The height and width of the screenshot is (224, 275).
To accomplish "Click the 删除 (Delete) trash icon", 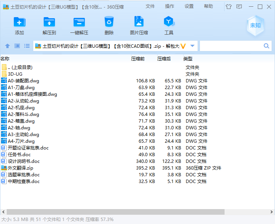I will click(x=109, y=22).
